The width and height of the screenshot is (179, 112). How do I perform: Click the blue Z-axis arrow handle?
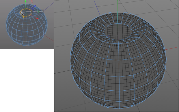click(x=35, y=6)
